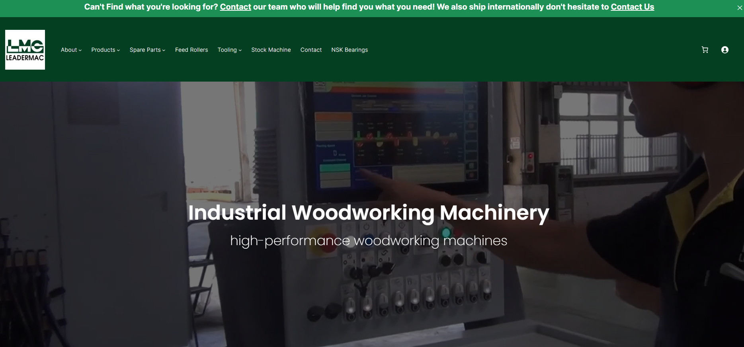This screenshot has height=347, width=744.
Task: Click the first Contact link in banner
Action: 235,7
